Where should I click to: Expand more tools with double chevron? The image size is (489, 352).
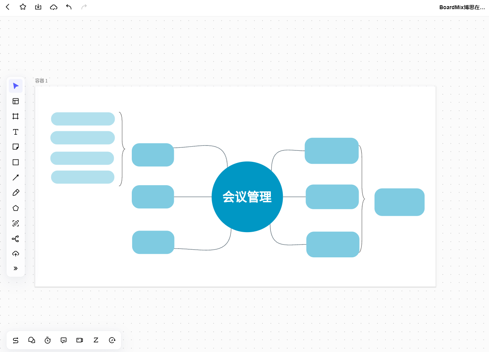pos(16,268)
